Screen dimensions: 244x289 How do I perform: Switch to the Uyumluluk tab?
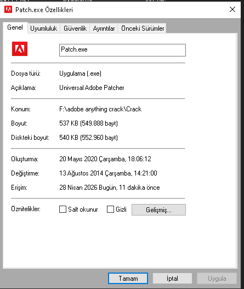pyautogui.click(x=44, y=29)
